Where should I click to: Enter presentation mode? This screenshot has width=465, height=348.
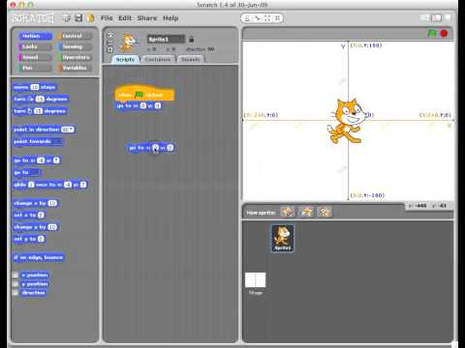[x=448, y=18]
